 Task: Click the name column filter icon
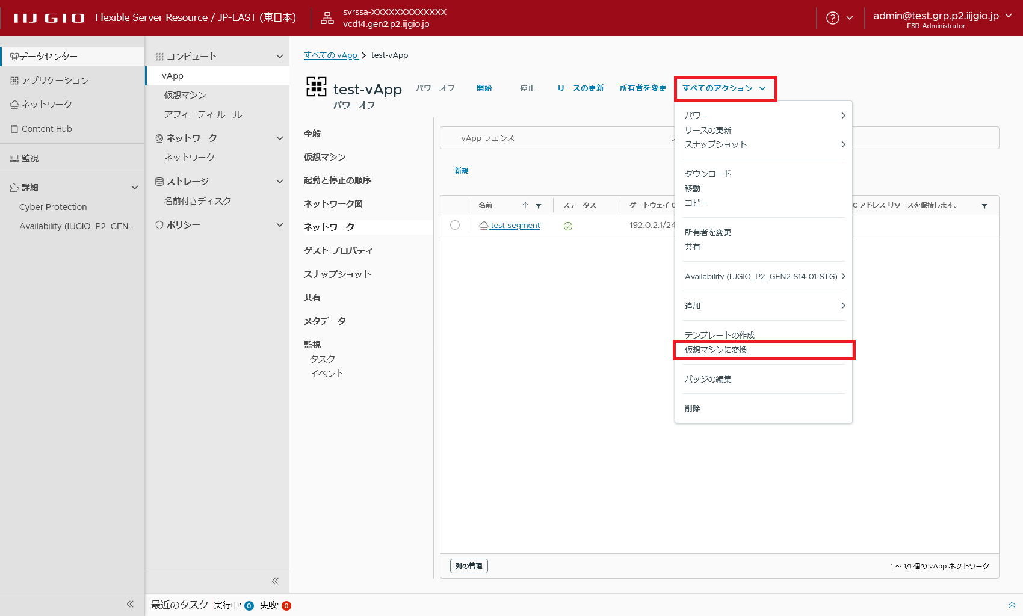click(x=539, y=206)
